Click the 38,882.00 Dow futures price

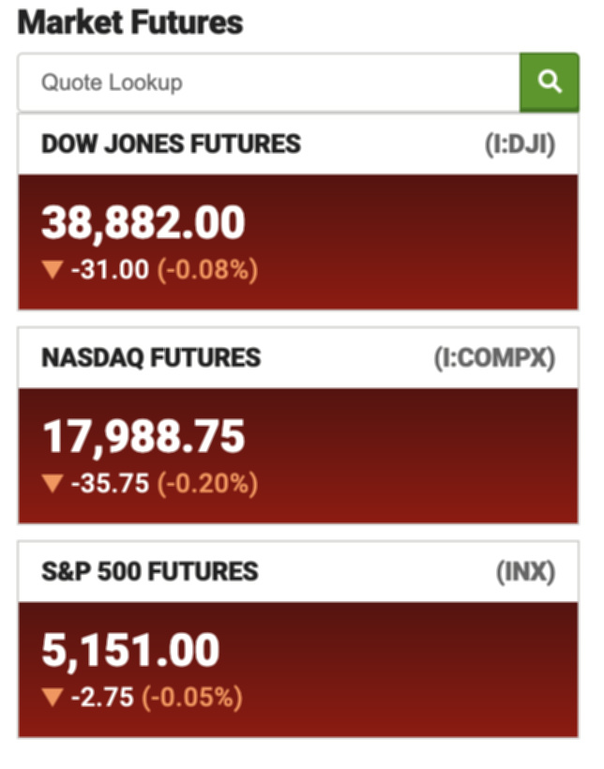pyautogui.click(x=143, y=223)
